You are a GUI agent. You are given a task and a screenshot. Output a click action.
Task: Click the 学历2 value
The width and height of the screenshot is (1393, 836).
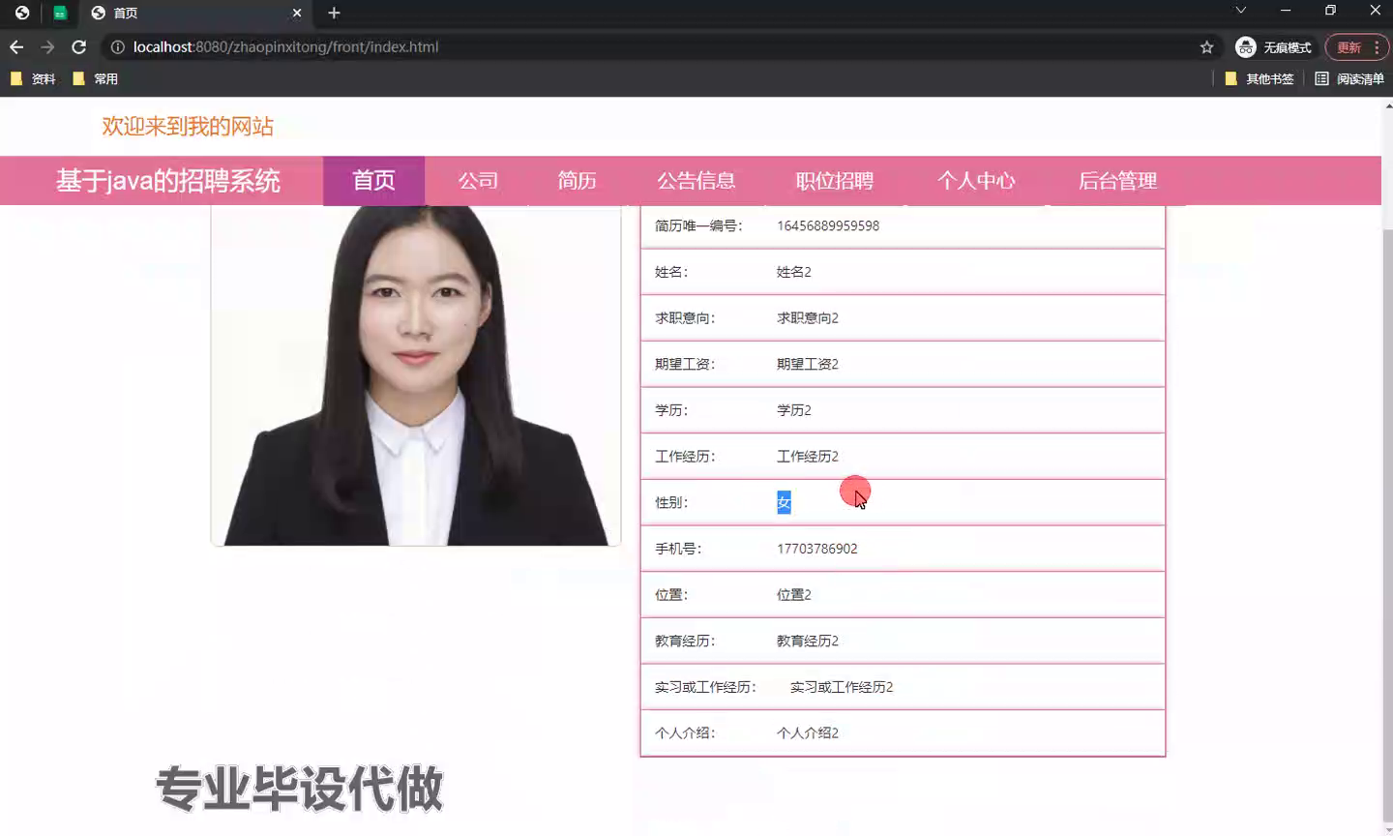pyautogui.click(x=794, y=410)
